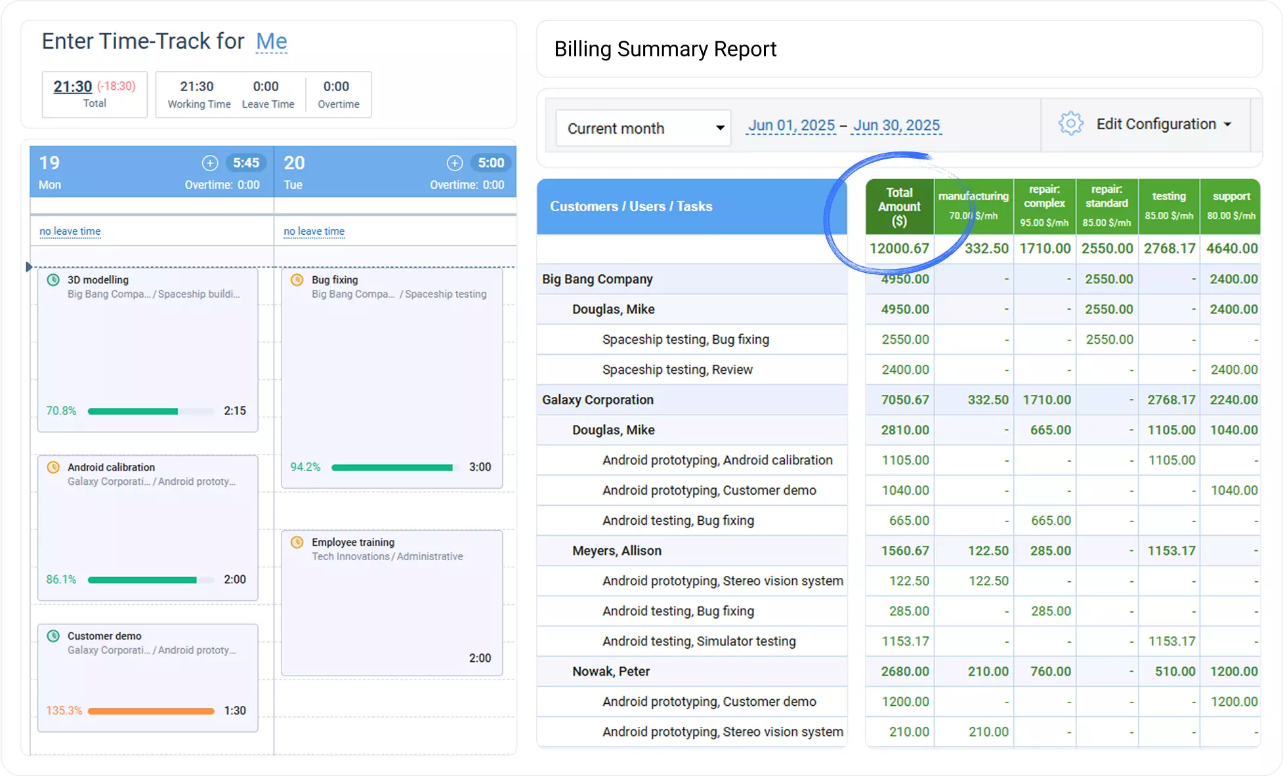Screen dimensions: 1283x776
Task: Expand the Edit Configuration menu arrow
Action: click(x=1228, y=125)
